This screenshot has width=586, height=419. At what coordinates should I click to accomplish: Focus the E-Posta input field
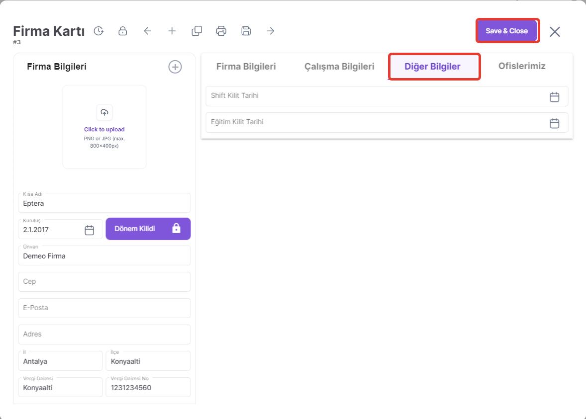(x=104, y=308)
